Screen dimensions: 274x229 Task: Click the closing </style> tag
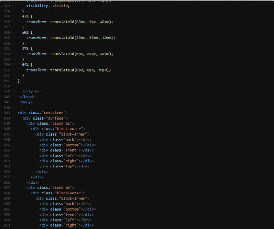pos(30,91)
